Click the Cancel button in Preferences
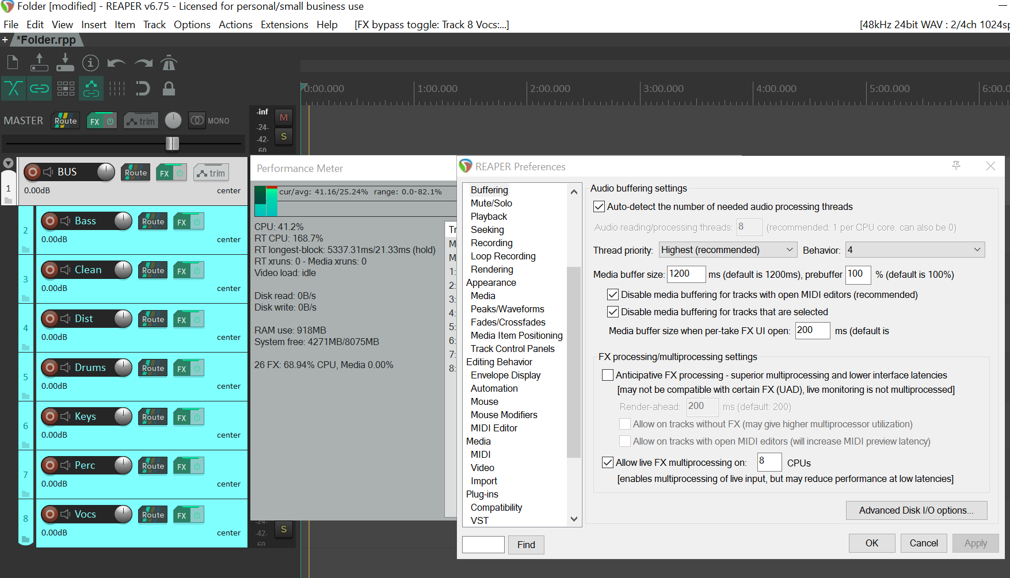The image size is (1010, 578). pos(923,543)
